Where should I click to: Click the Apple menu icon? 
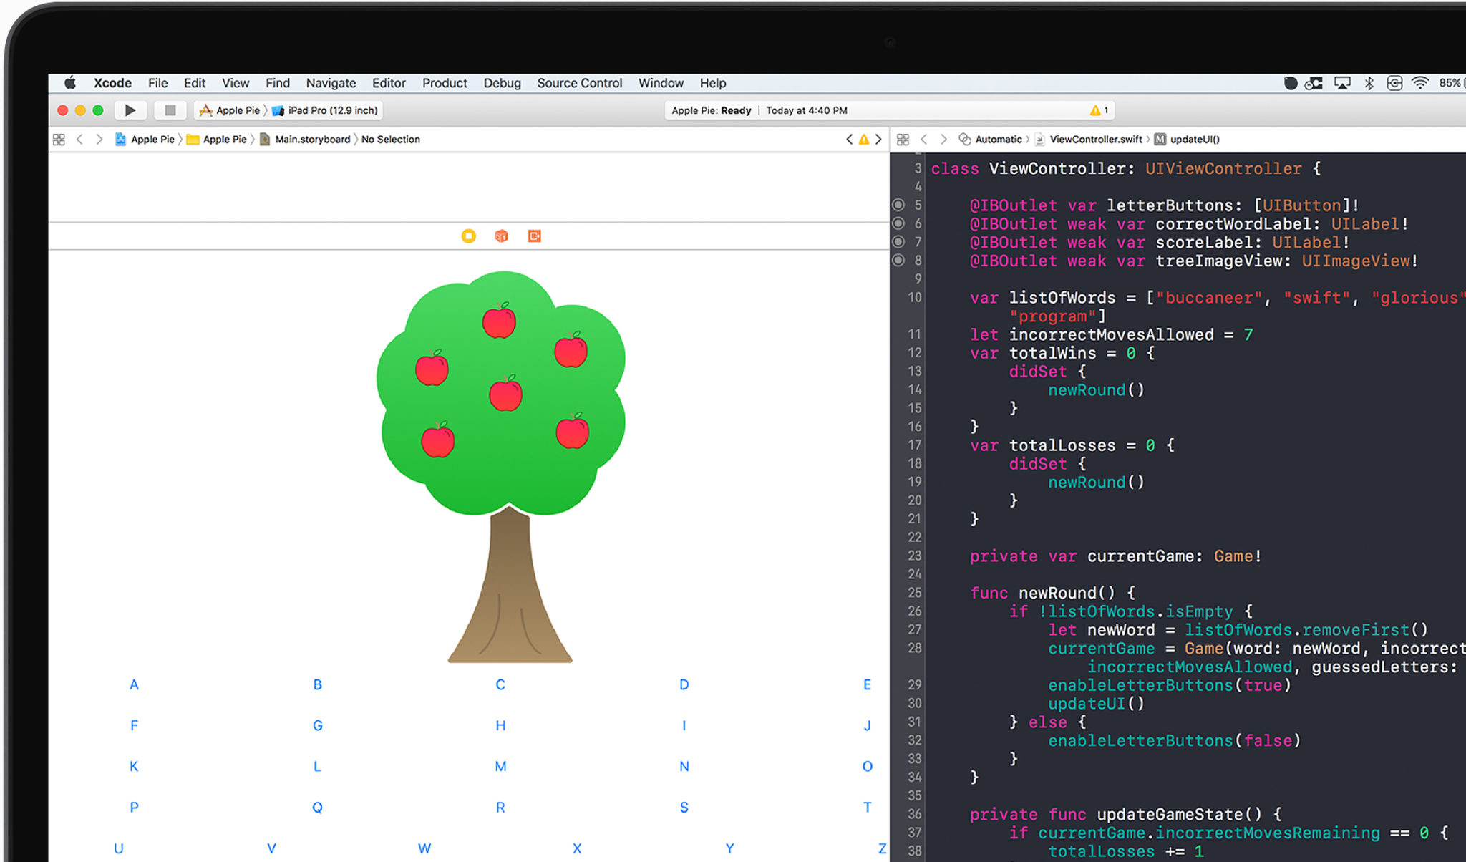[x=69, y=83]
